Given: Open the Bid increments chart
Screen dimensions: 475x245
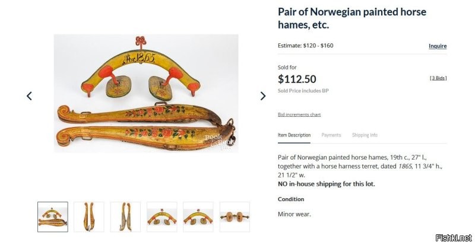Looking at the screenshot, I should coord(299,114).
